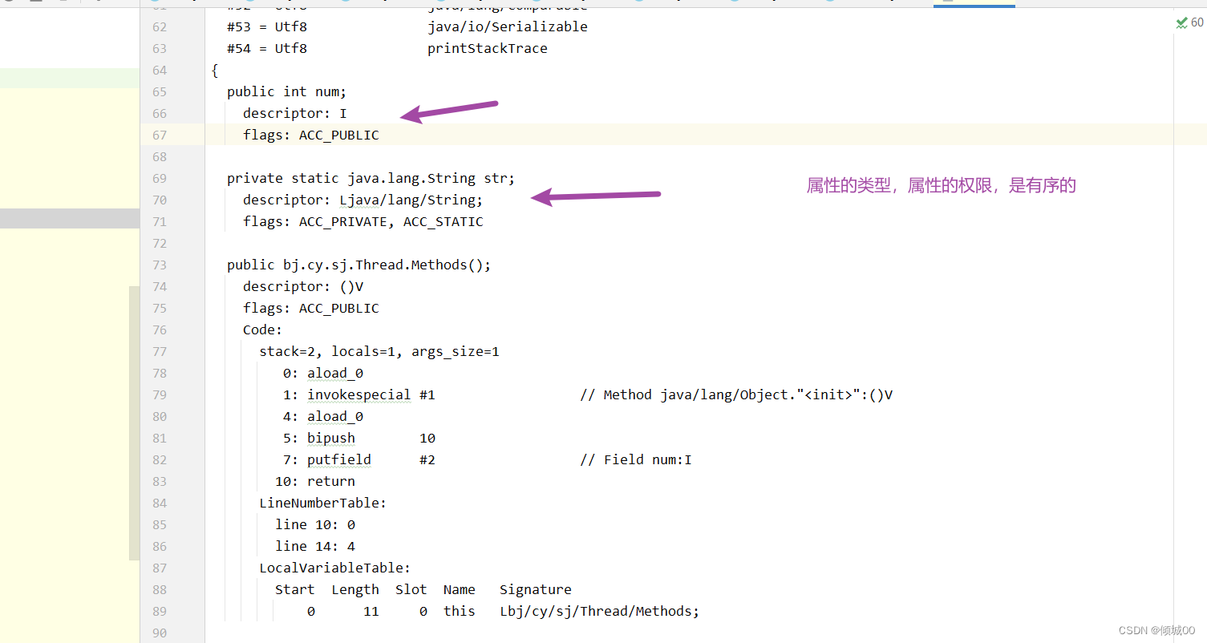The width and height of the screenshot is (1207, 643).
Task: Click the opening brace on line 64
Action: coord(215,71)
